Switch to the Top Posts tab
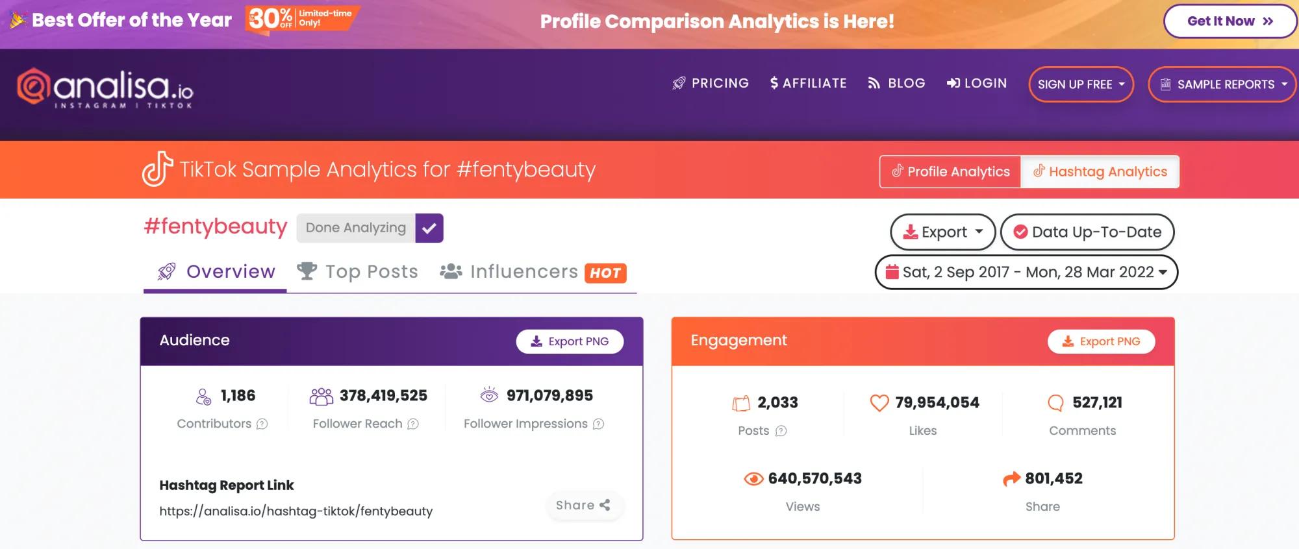Image resolution: width=1299 pixels, height=549 pixels. pyautogui.click(x=358, y=271)
